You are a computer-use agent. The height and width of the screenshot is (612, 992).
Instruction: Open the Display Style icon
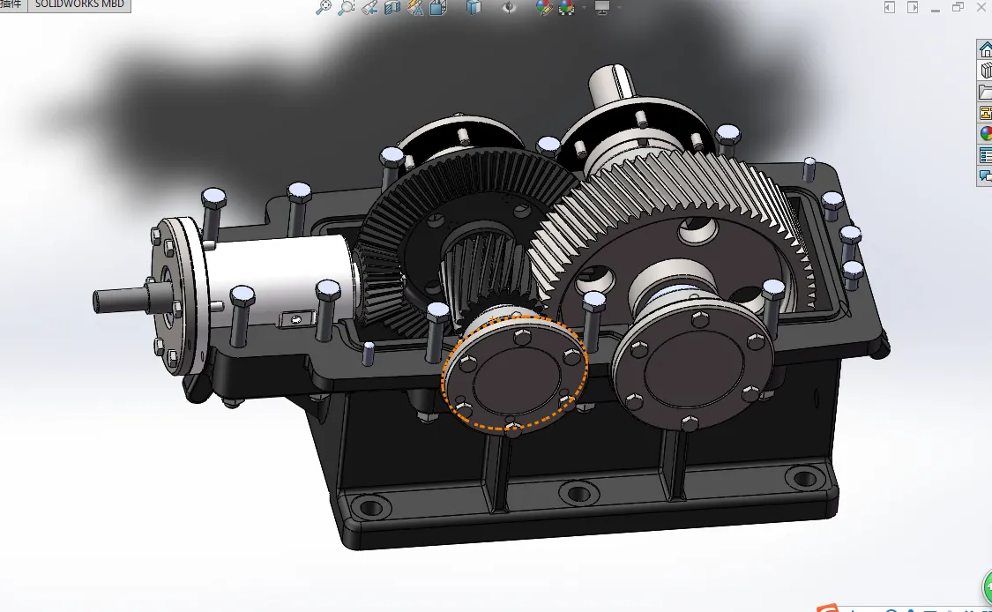(474, 8)
